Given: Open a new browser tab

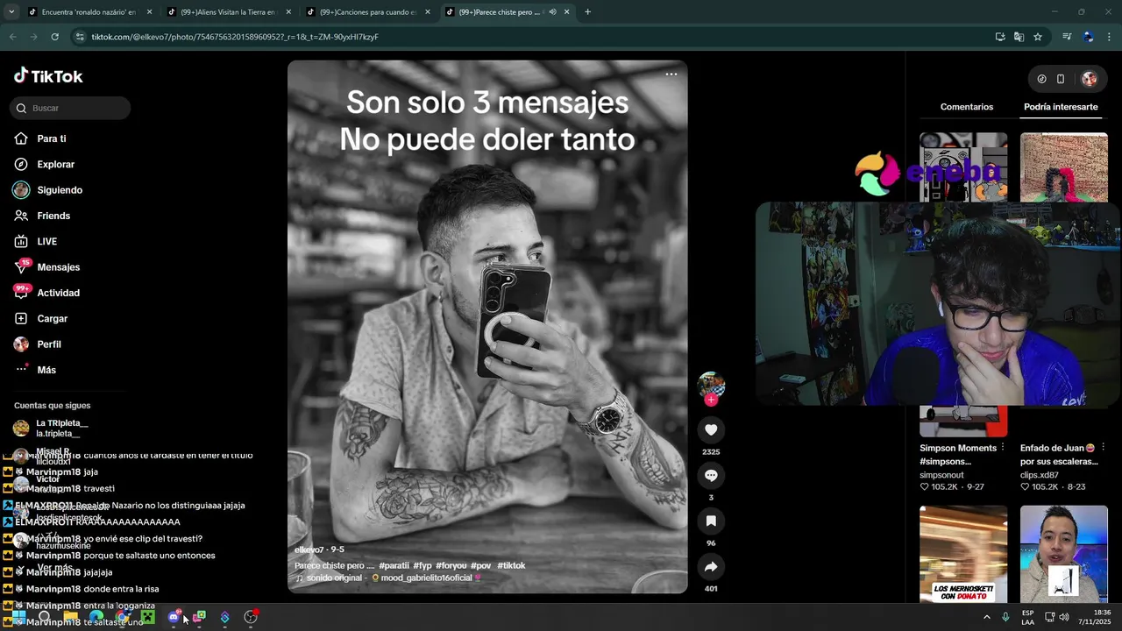Looking at the screenshot, I should click(x=587, y=12).
